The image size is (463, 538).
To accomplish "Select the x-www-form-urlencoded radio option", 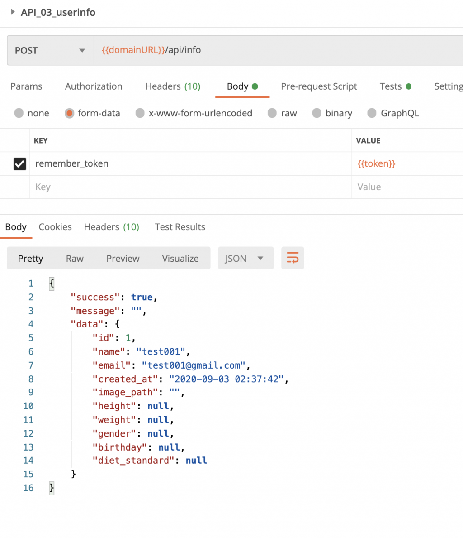I will point(140,113).
